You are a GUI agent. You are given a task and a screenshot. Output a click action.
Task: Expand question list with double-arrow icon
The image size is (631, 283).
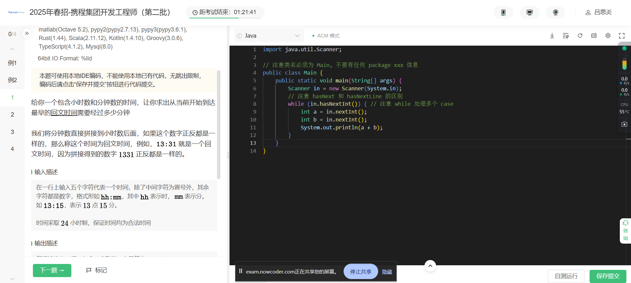(27, 33)
